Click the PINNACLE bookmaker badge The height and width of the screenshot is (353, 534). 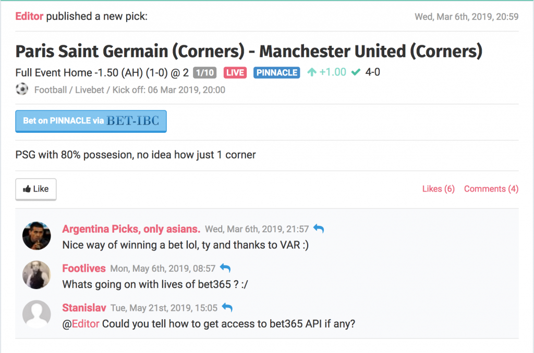(276, 72)
